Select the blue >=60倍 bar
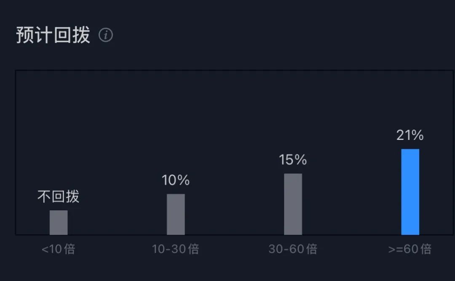Screen dimensions: 455x281 pyautogui.click(x=410, y=192)
